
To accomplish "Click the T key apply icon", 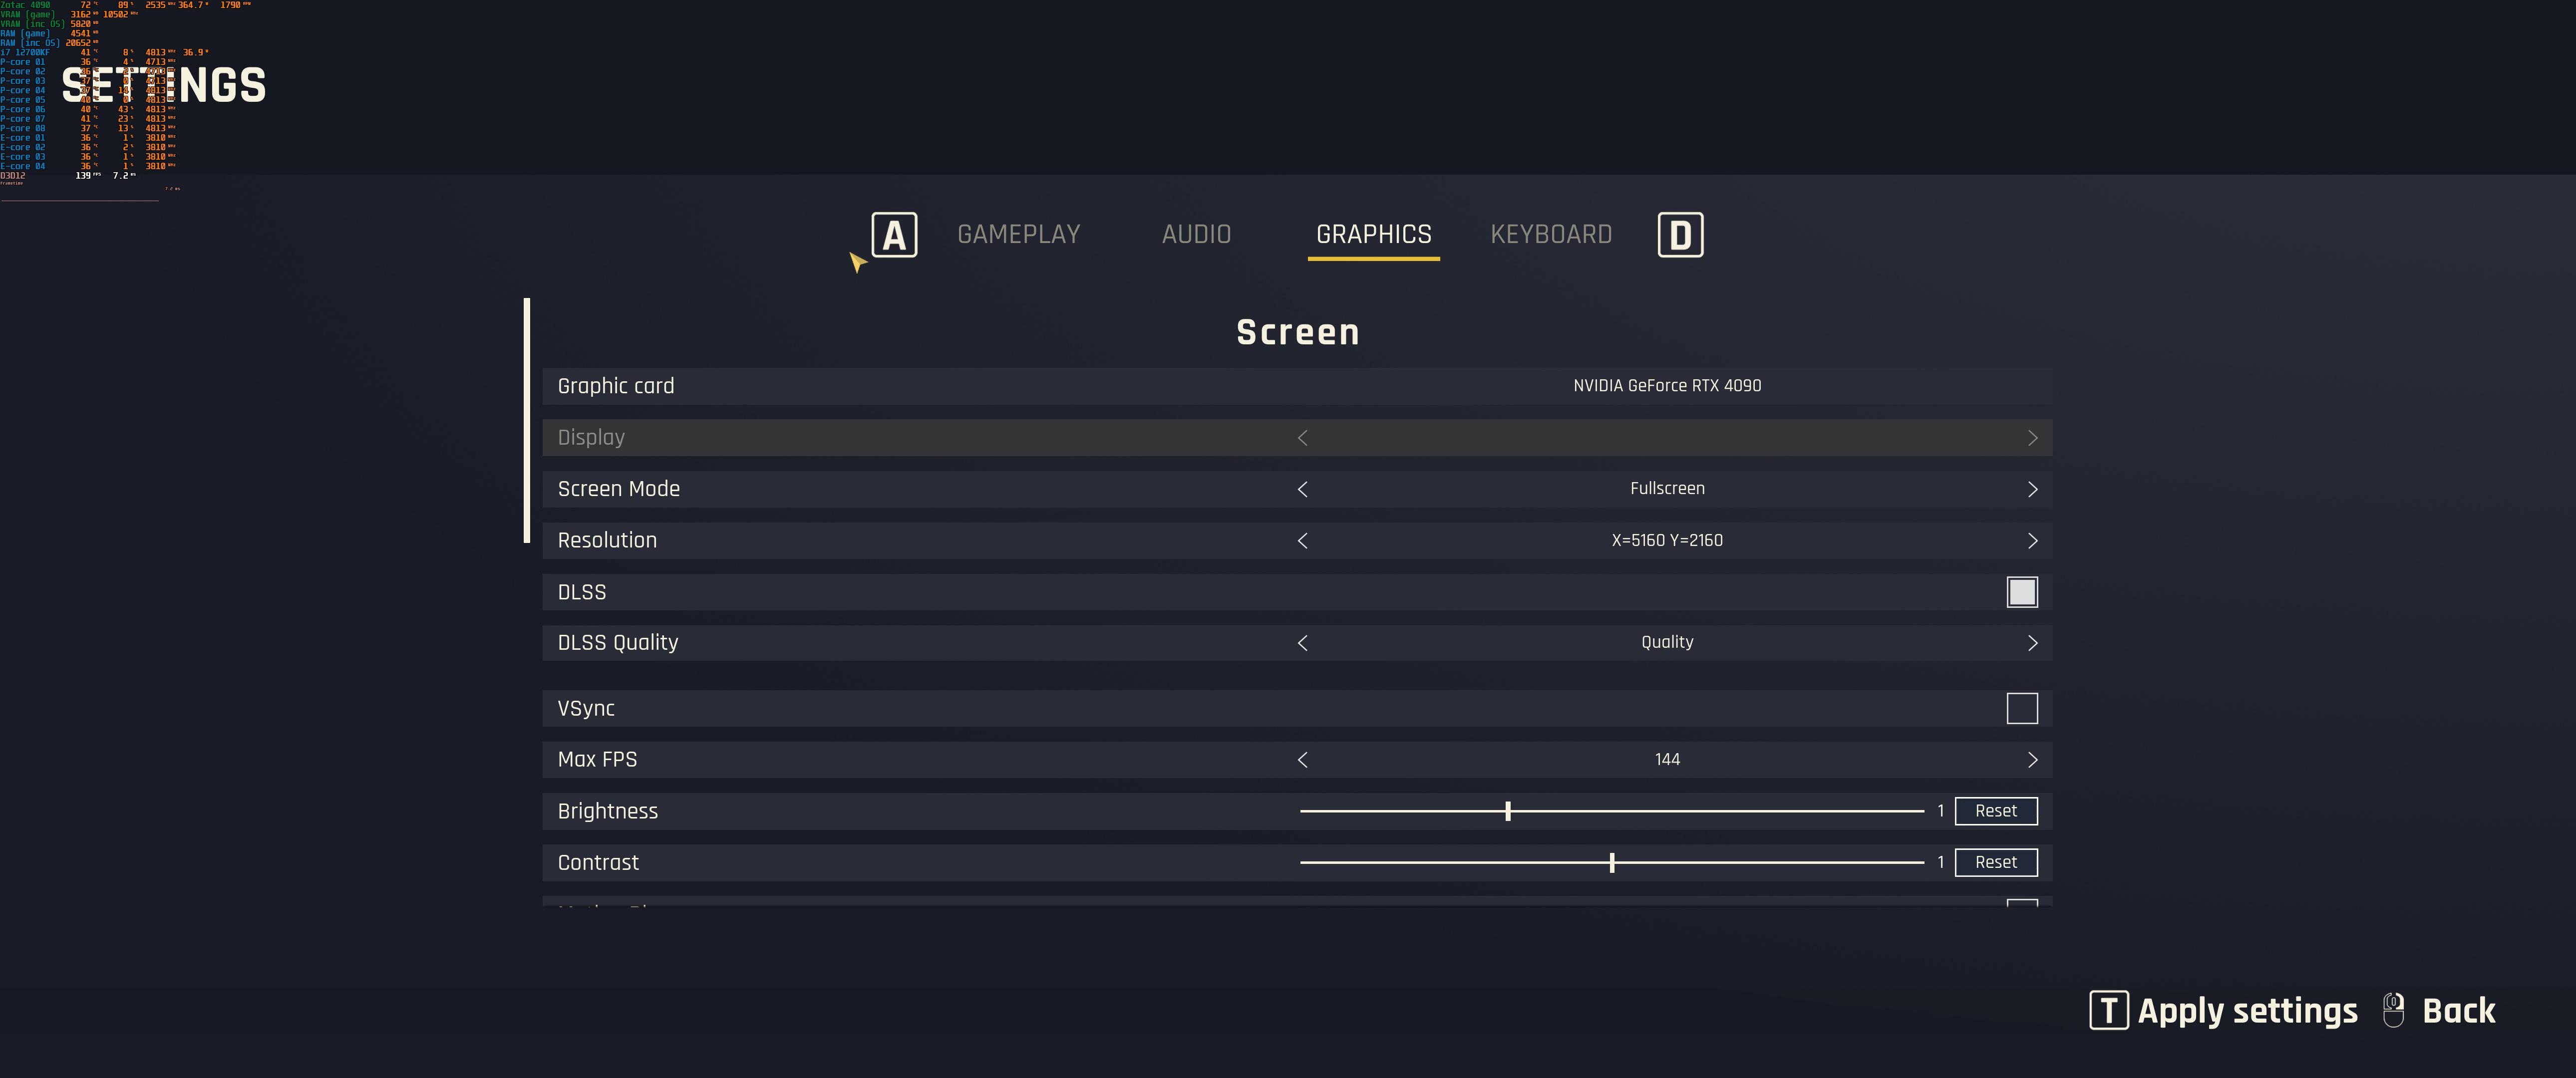I will coord(2108,1010).
